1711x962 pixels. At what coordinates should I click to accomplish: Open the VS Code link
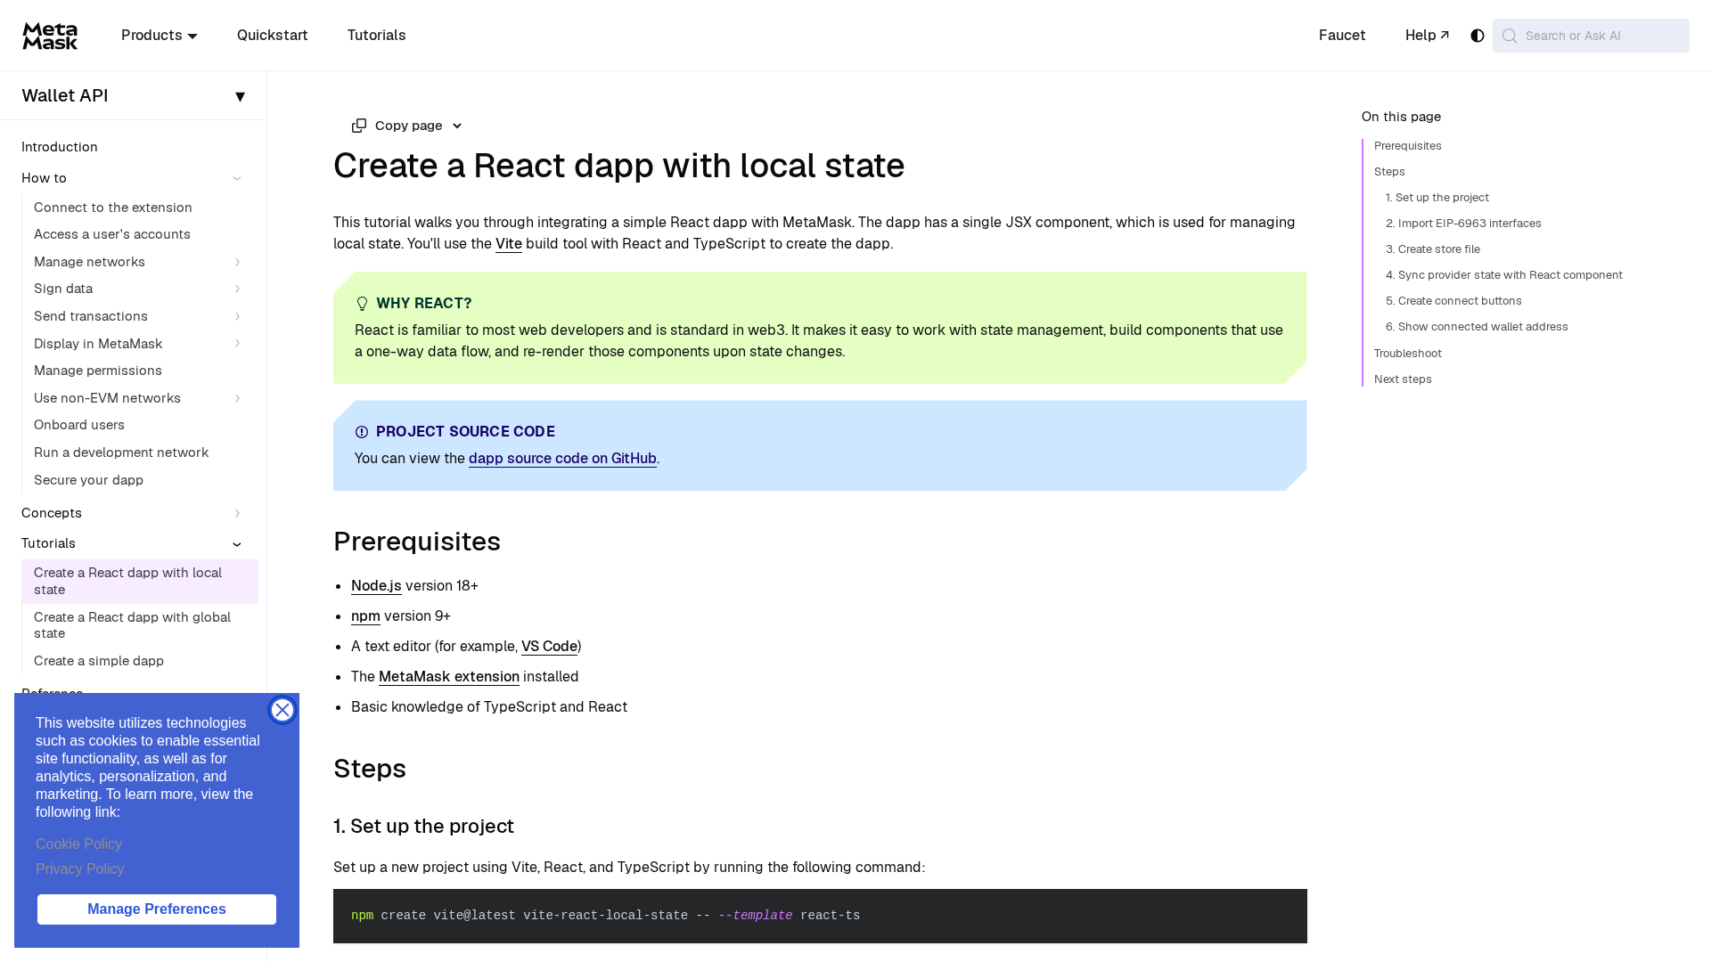click(549, 647)
